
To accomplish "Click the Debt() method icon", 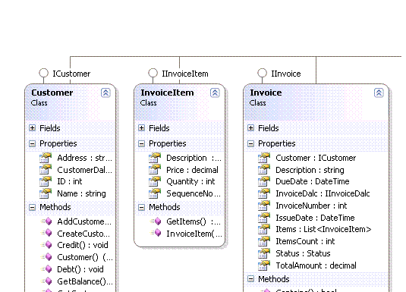I will click(47, 269).
